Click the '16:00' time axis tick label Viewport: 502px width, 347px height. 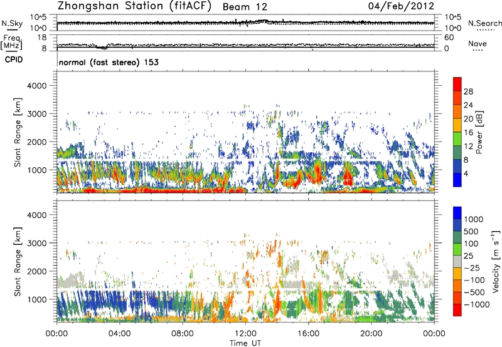click(308, 334)
